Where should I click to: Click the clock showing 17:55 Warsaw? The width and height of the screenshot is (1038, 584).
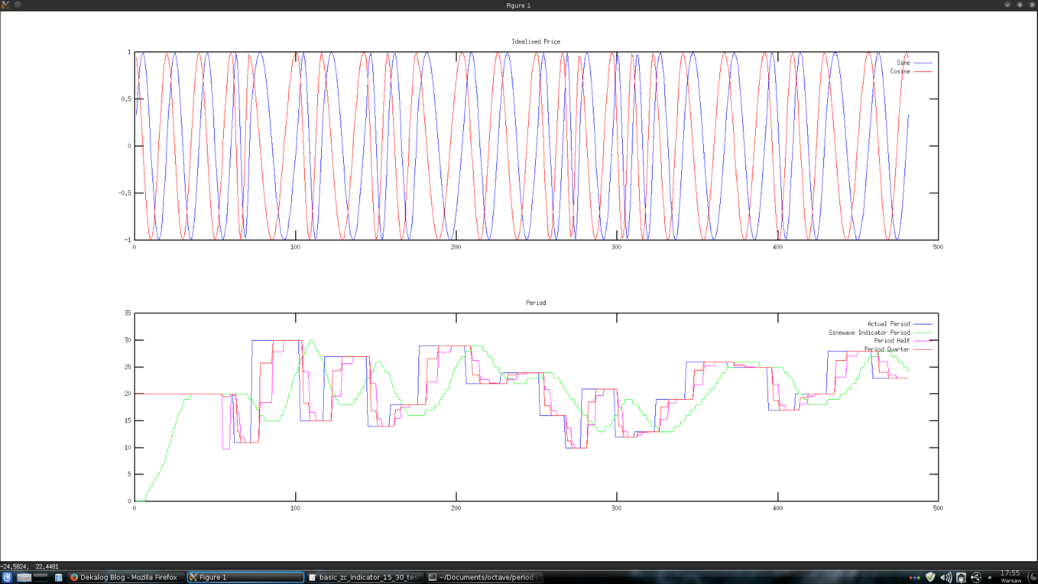point(1010,575)
